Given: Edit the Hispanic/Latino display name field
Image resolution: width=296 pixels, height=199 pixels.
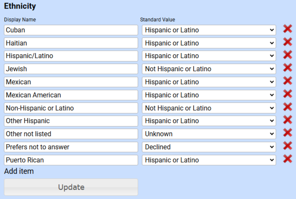Looking at the screenshot, I should tap(71, 56).
